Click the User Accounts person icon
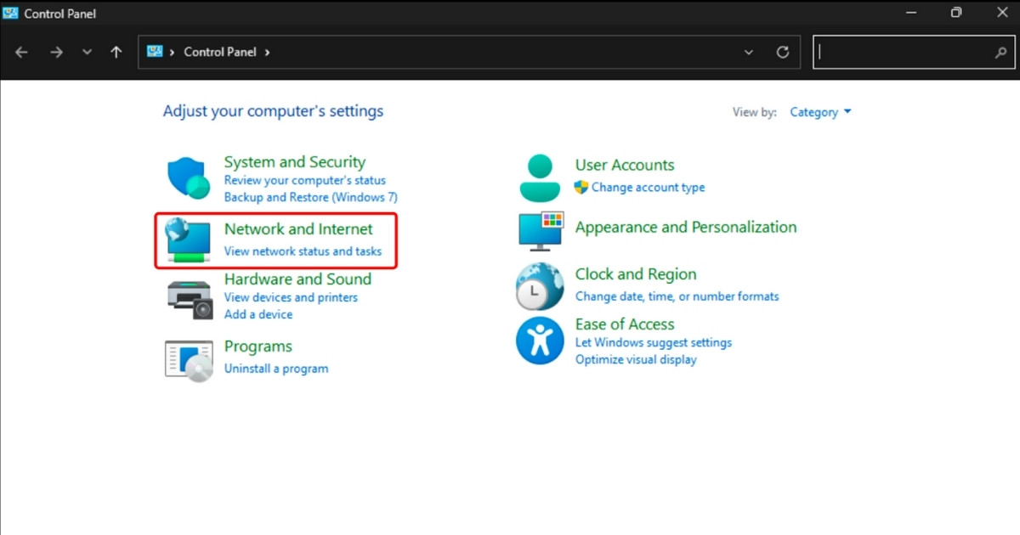The width and height of the screenshot is (1020, 535). tap(539, 177)
